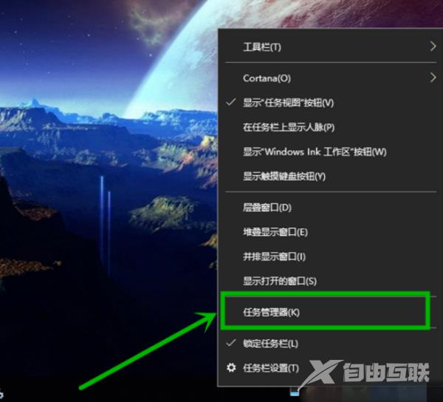Screen dimensions: 443x402
Task: Open the Cortana(O) menu entry
Action: coord(327,78)
